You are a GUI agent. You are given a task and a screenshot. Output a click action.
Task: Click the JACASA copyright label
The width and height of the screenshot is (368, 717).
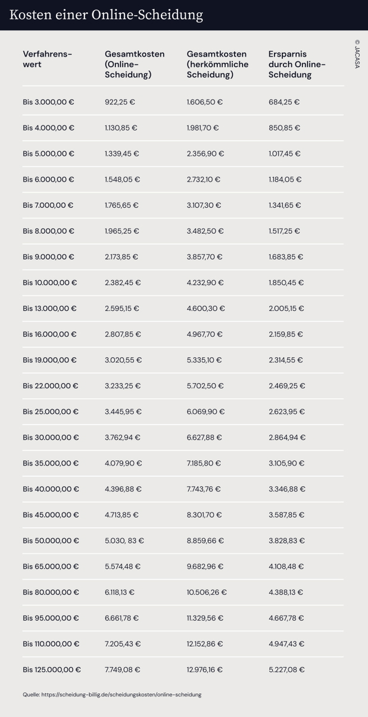point(357,55)
